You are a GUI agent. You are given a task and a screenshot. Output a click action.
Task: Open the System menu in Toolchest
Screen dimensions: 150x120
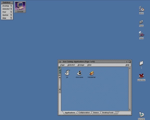click(x=7, y=15)
